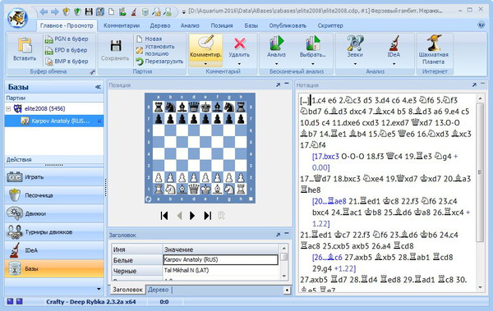The width and height of the screenshot is (493, 311).
Task: Open dropdown arrow under Анализ
Action: tap(276, 64)
